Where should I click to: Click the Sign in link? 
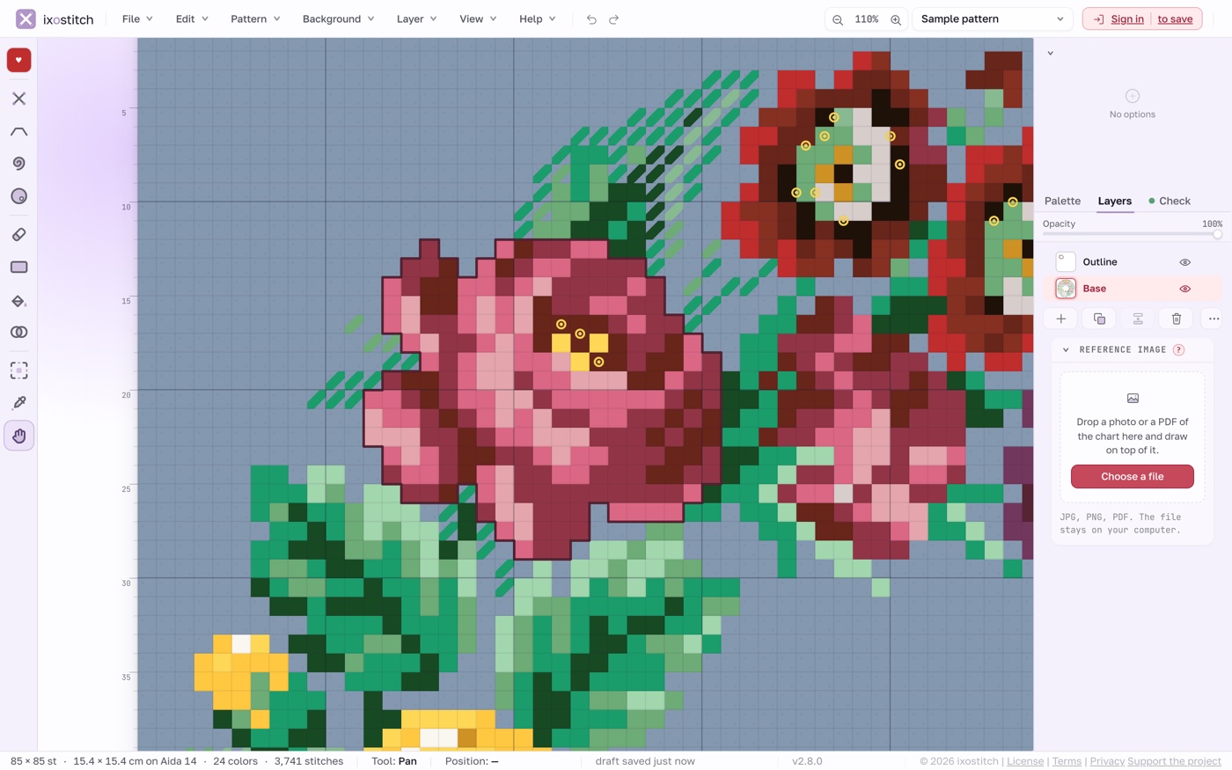(x=1127, y=19)
